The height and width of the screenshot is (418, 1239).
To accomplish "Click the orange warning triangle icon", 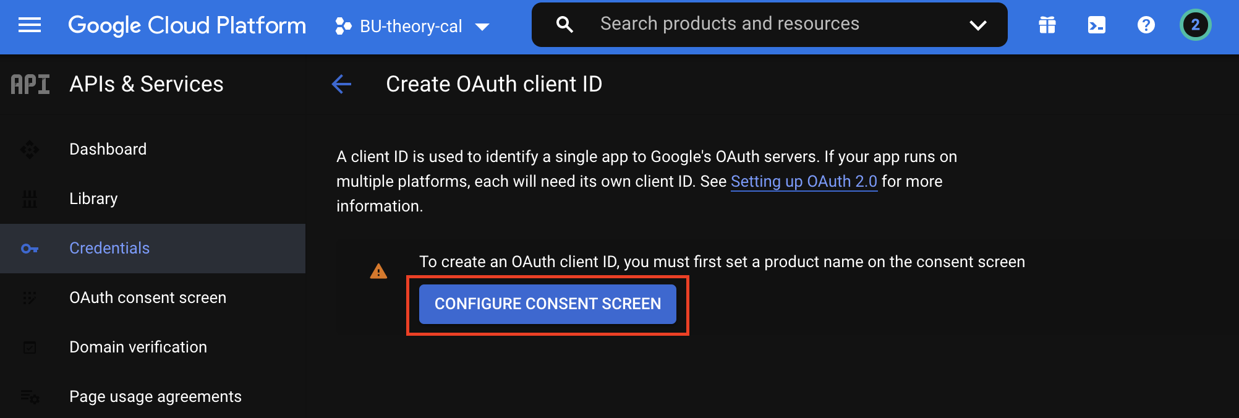I will coord(378,271).
